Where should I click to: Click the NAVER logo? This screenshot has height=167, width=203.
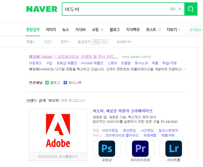point(42,9)
